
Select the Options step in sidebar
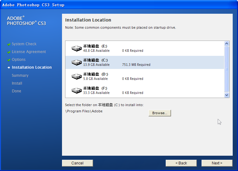[x=19, y=59]
